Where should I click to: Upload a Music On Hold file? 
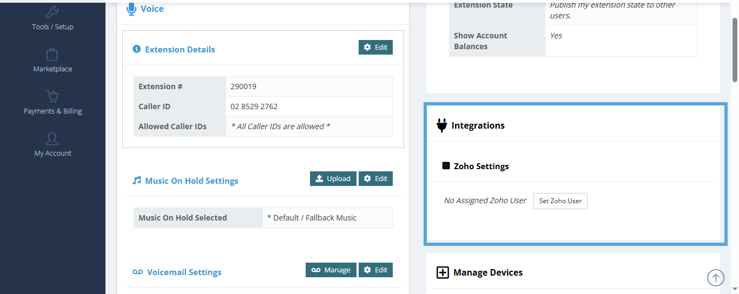click(x=333, y=179)
